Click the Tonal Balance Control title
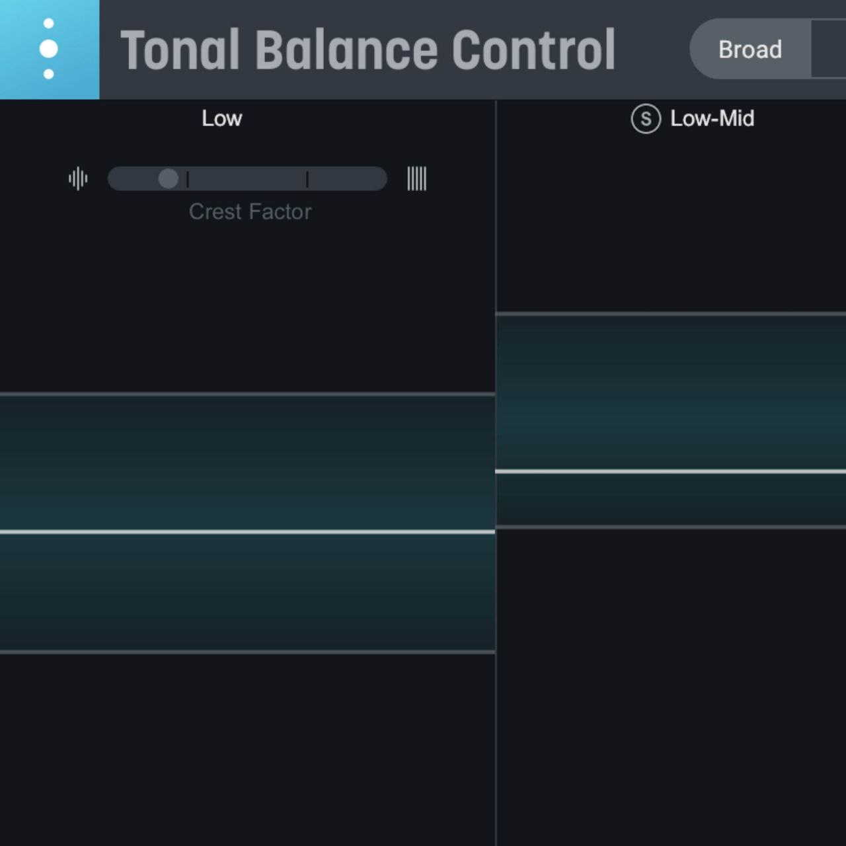 pos(368,50)
